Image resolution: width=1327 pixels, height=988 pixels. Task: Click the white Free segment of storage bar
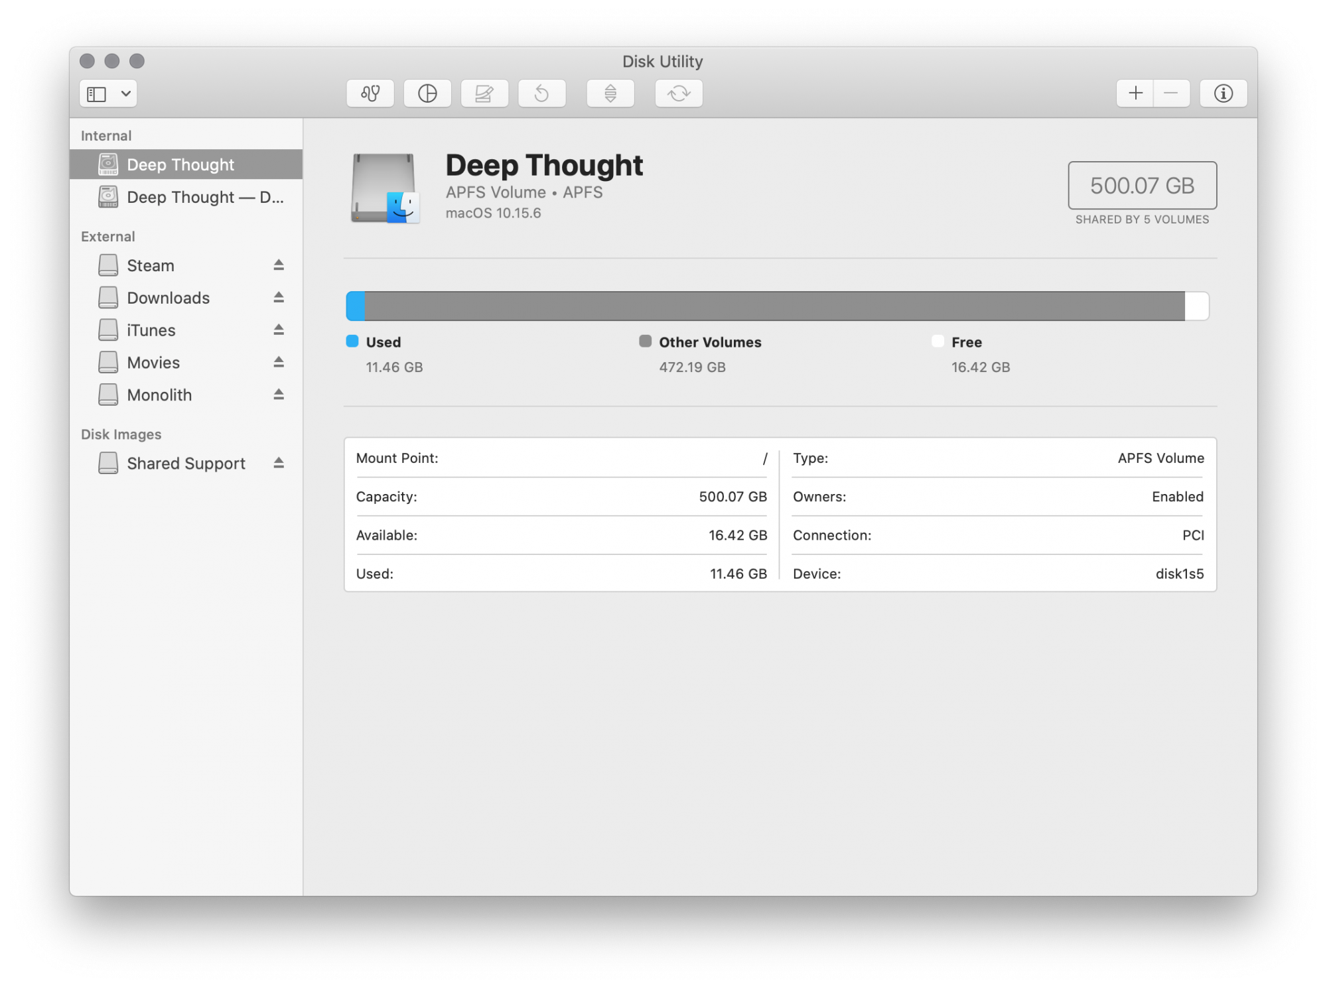[x=1197, y=306]
